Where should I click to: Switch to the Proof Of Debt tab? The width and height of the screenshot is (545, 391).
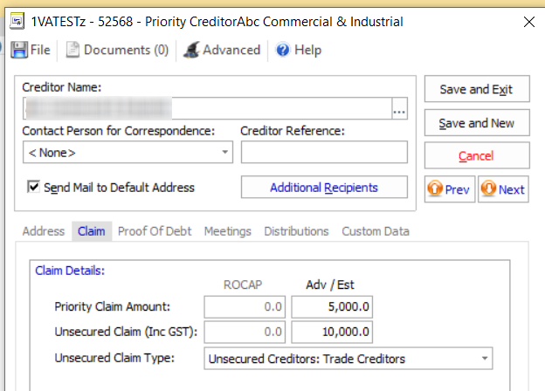coord(154,231)
